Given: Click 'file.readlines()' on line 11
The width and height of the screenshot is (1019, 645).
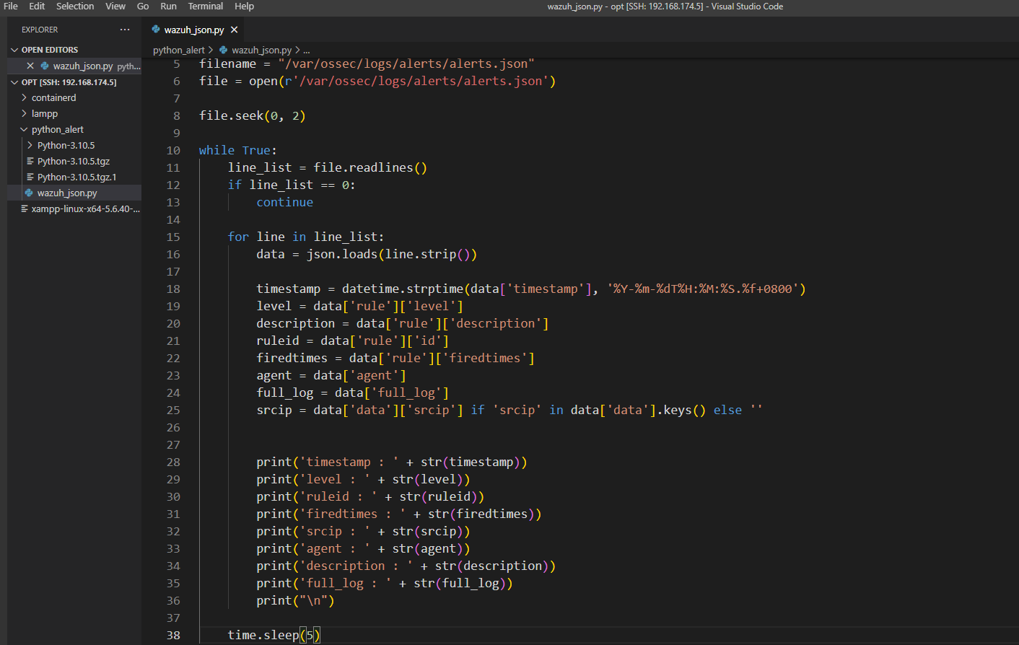Looking at the screenshot, I should [370, 167].
